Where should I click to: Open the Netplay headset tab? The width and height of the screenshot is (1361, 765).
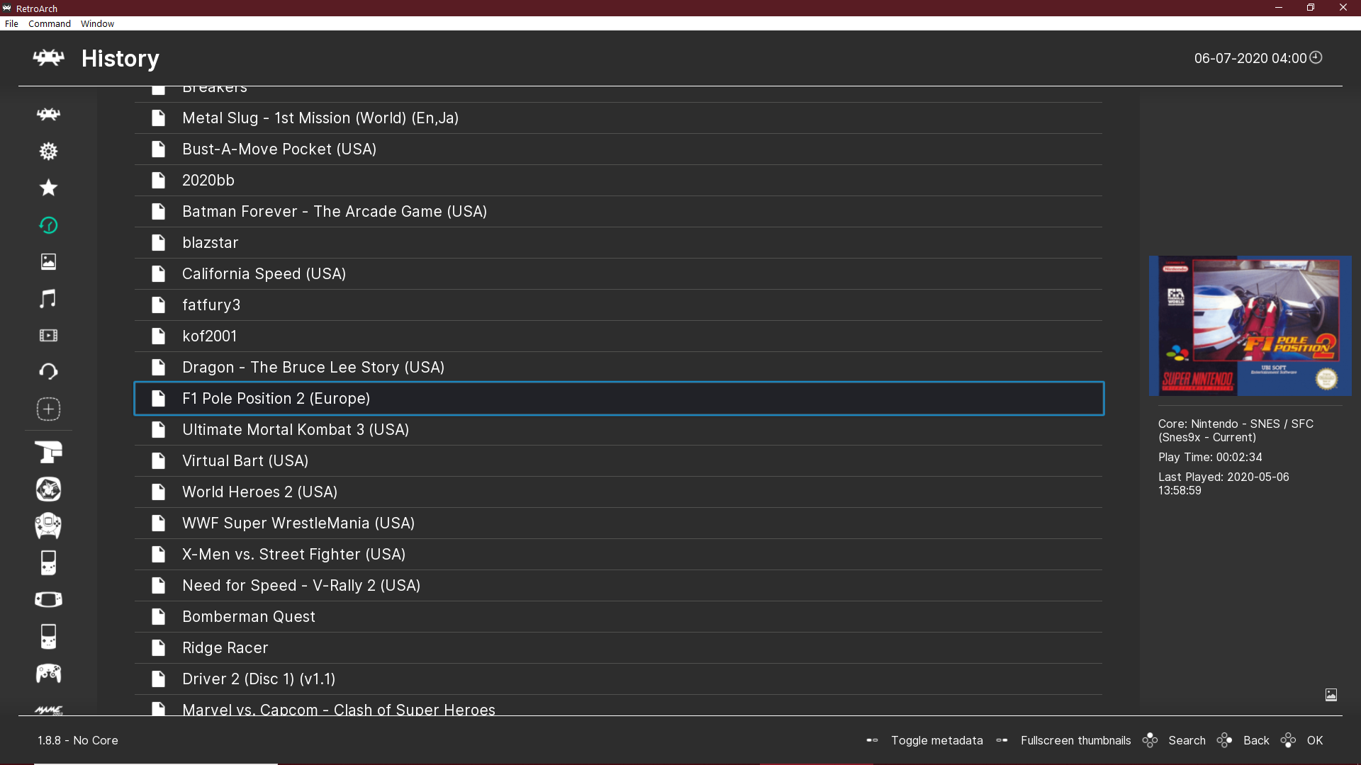click(x=48, y=372)
